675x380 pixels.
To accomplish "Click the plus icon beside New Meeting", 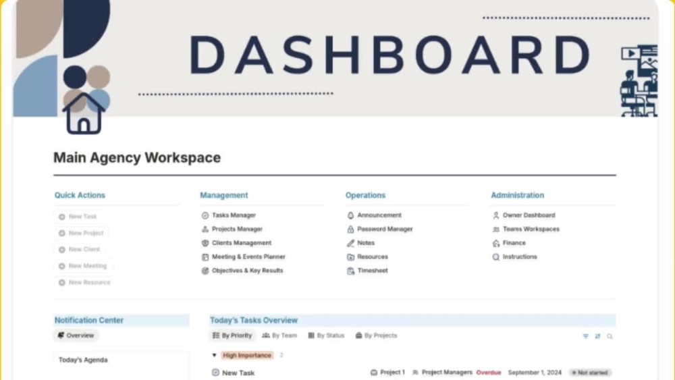I will coord(62,266).
